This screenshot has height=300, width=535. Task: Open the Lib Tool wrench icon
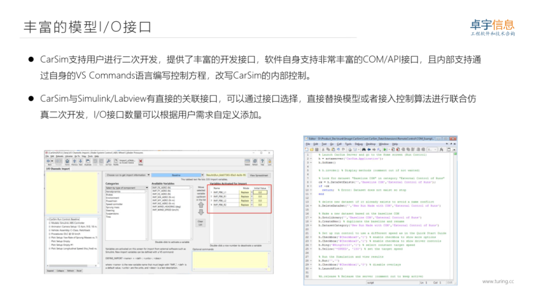point(108,161)
